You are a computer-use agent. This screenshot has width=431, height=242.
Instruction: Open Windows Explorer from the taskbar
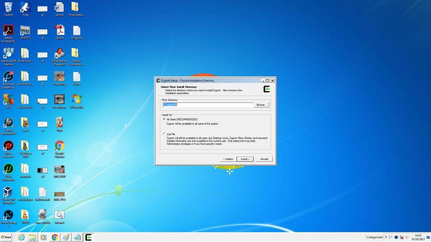point(32,237)
